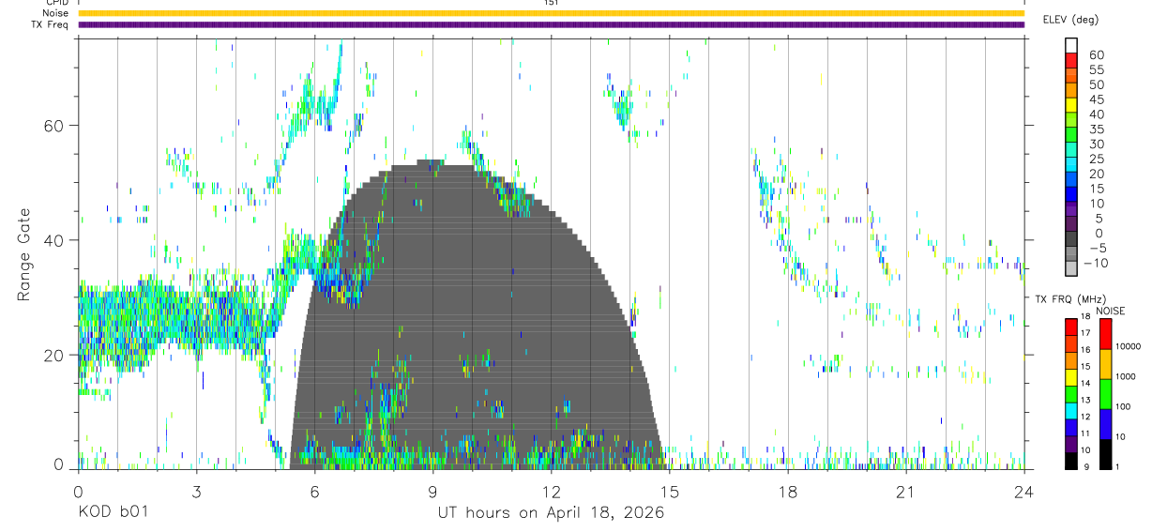Screen dimensions: 1152x532
Task: Select the pure blue ELEV swatch between 10 and 15
Action: pyautogui.click(x=1071, y=195)
